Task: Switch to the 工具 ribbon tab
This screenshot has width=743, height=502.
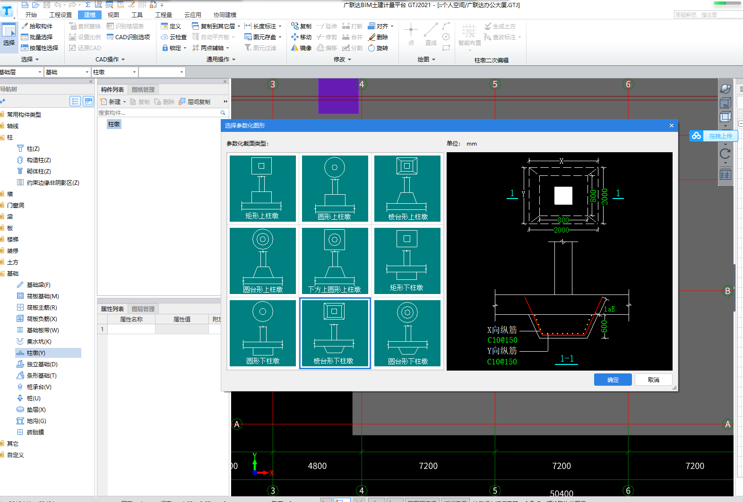Action: (137, 15)
